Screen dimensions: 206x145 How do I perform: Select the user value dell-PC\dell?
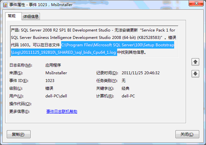click(56, 96)
